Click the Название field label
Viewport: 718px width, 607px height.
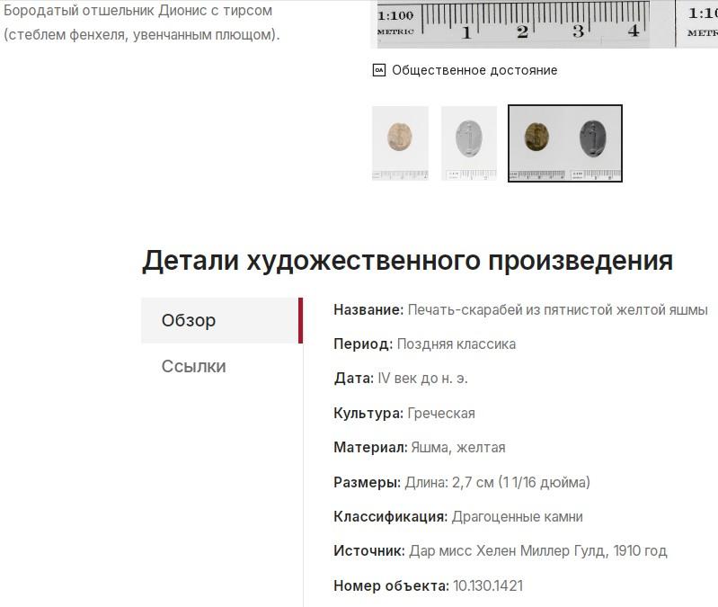click(x=368, y=309)
